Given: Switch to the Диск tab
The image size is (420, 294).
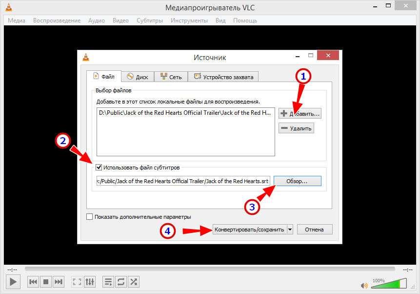Looking at the screenshot, I should (x=138, y=77).
